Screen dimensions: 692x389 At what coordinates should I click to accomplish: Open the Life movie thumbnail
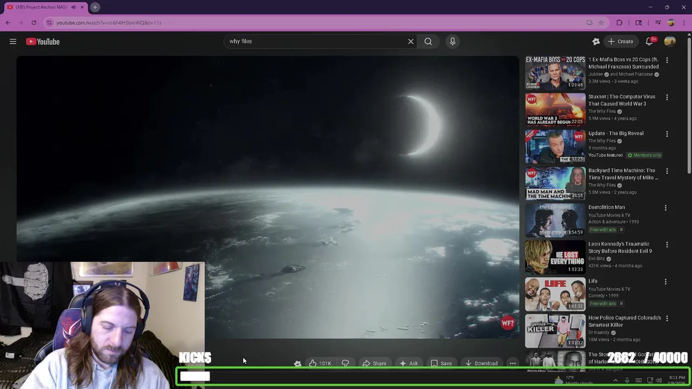tap(555, 294)
